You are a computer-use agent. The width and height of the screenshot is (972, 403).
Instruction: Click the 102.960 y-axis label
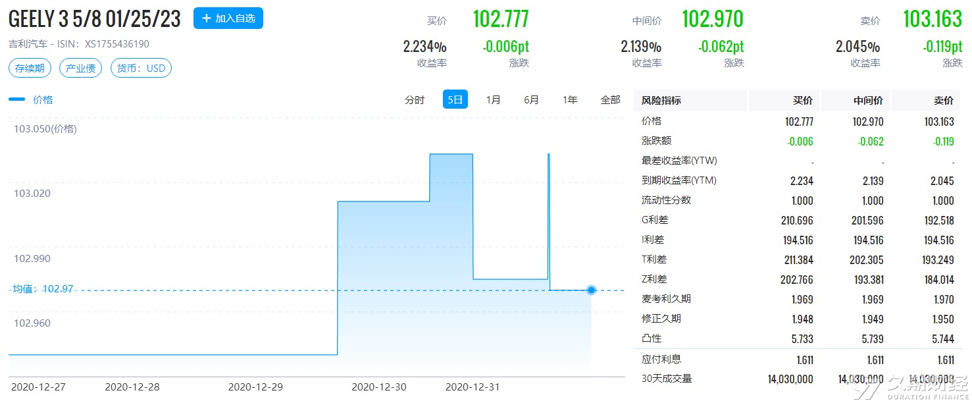tap(32, 323)
